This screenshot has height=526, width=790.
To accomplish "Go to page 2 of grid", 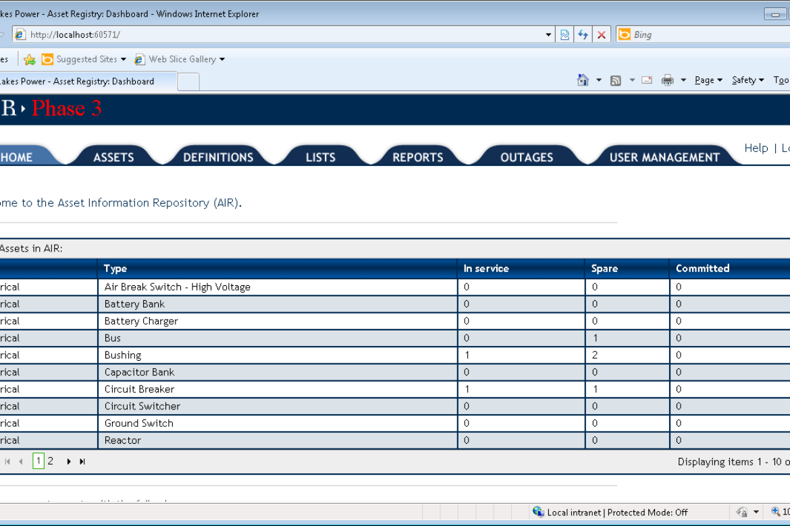I will click(x=51, y=461).
